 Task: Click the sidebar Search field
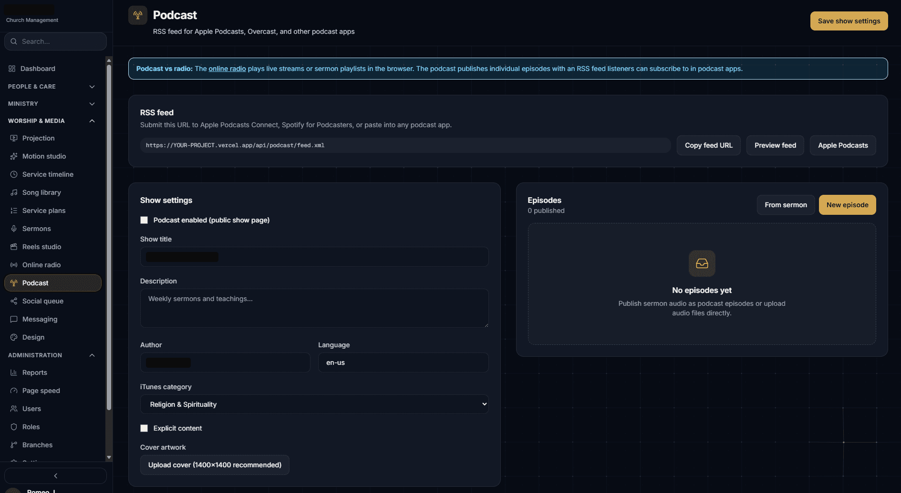tap(55, 41)
